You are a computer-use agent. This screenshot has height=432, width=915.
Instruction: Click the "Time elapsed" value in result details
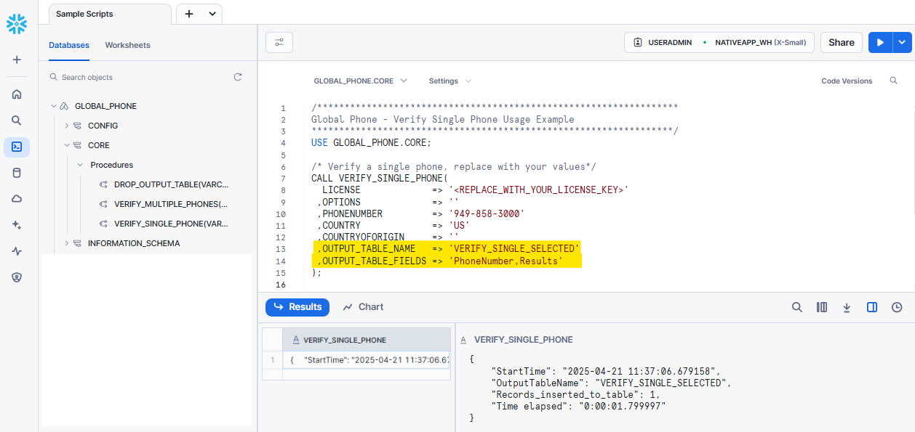[623, 406]
